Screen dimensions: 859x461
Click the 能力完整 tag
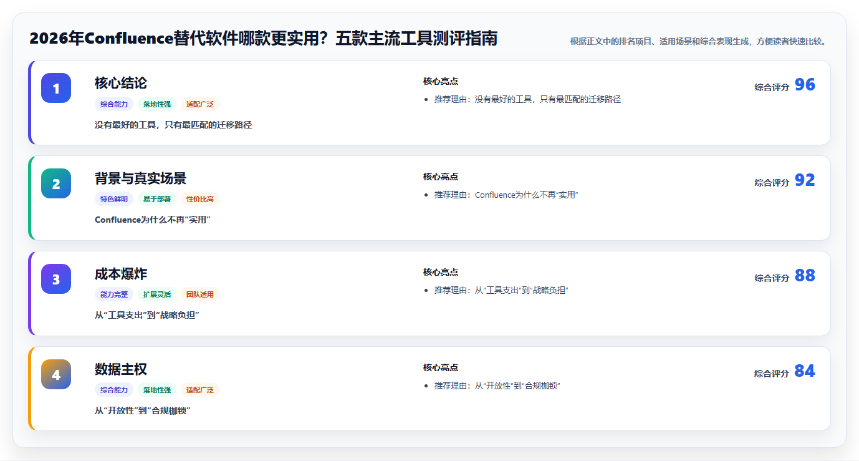point(114,294)
